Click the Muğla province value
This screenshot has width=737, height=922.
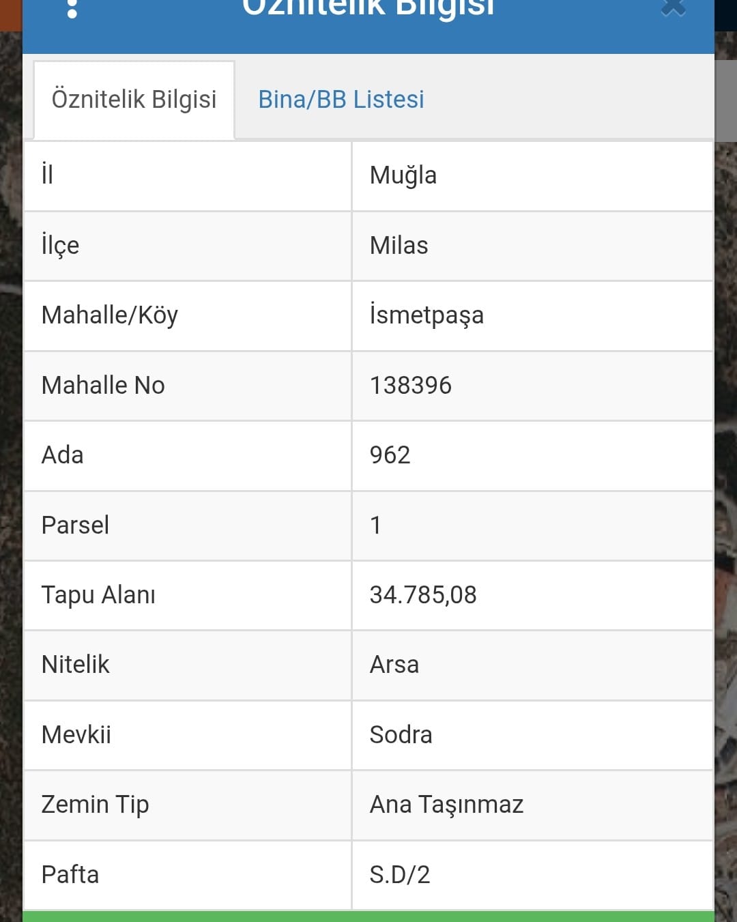tap(403, 176)
